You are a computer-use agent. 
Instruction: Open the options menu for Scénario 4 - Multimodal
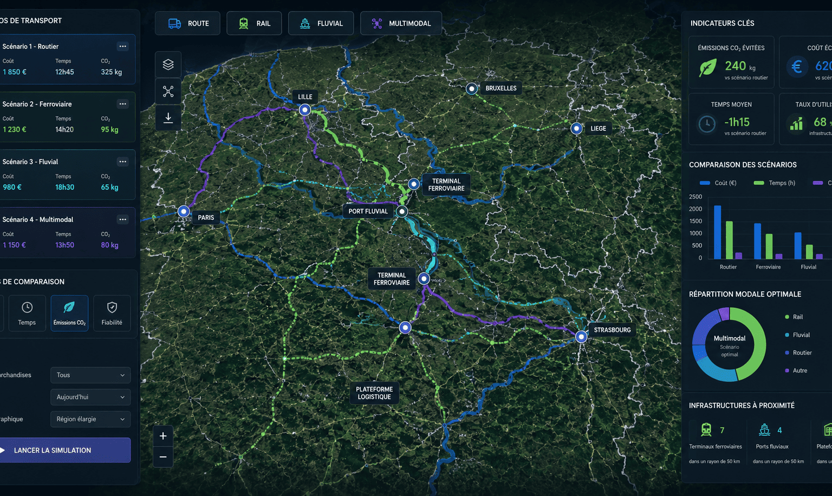pos(123,219)
